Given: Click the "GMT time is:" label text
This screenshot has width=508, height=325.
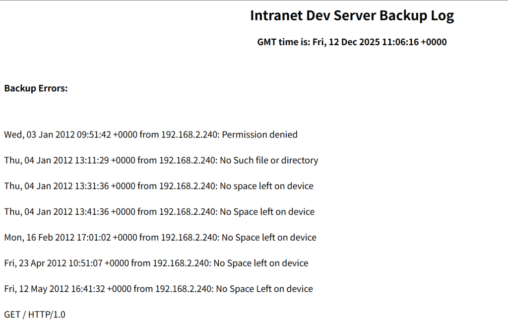Looking at the screenshot, I should pyautogui.click(x=283, y=42).
